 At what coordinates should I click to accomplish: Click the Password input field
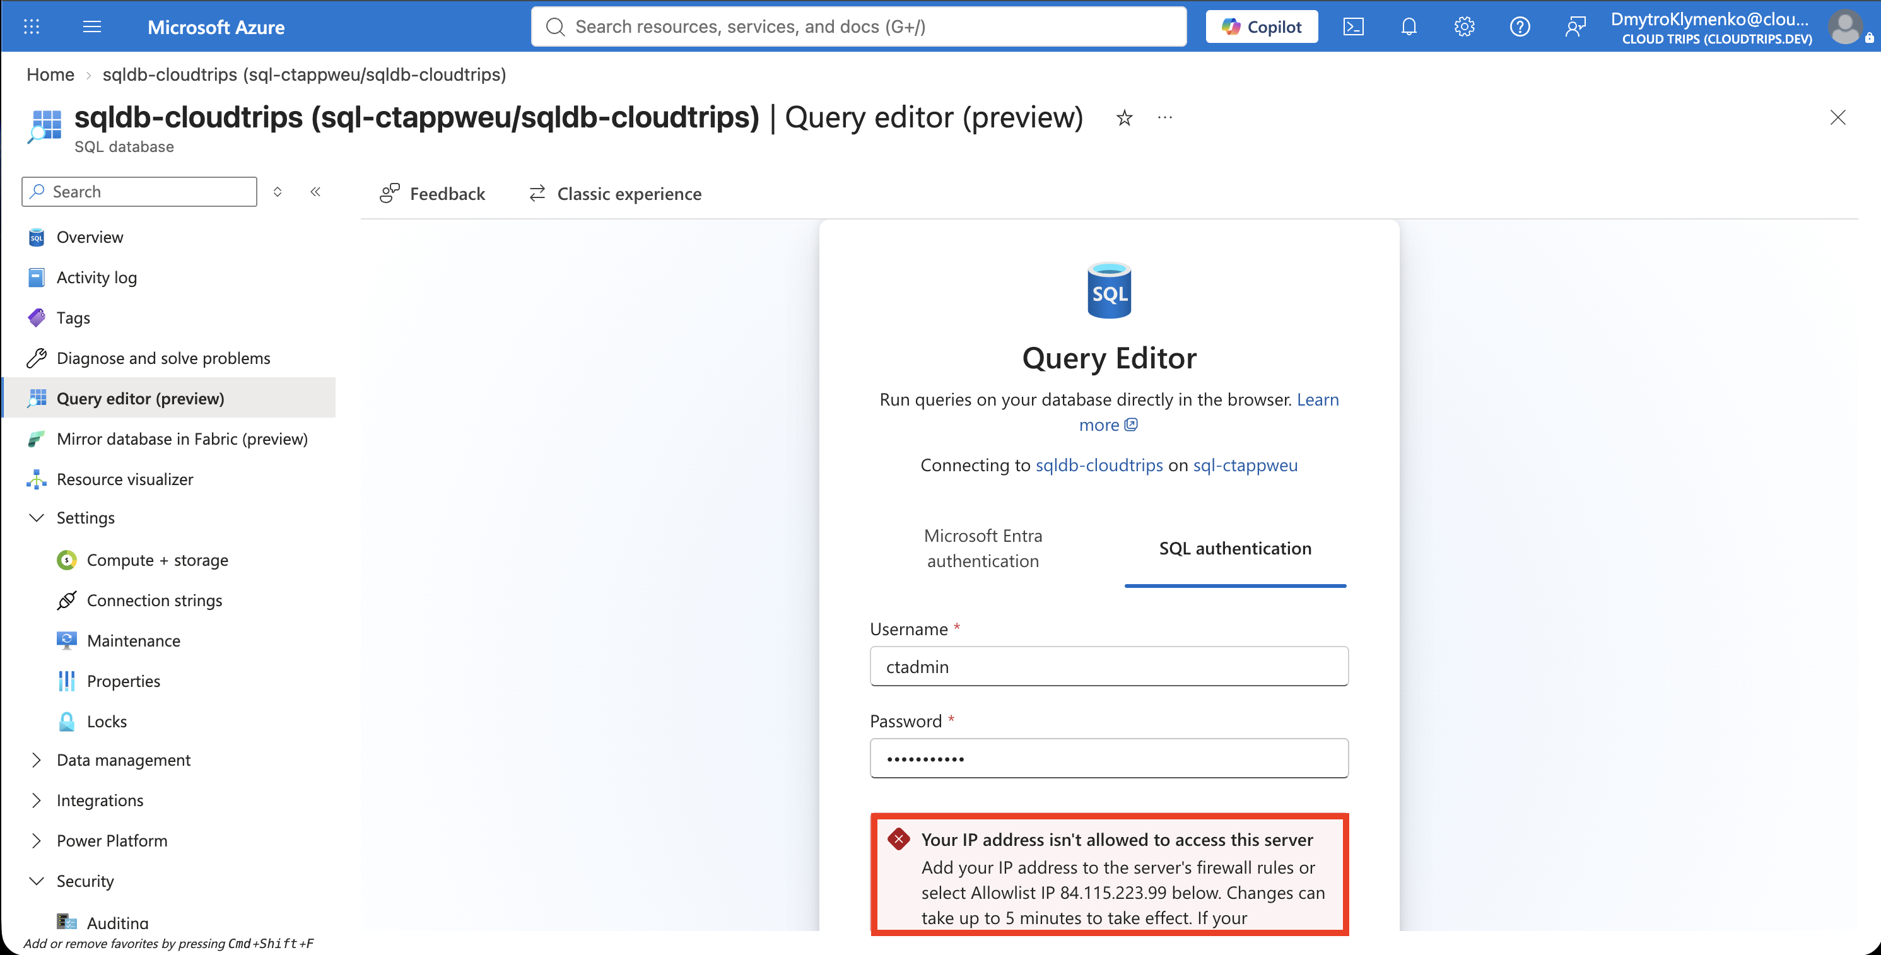click(1108, 758)
